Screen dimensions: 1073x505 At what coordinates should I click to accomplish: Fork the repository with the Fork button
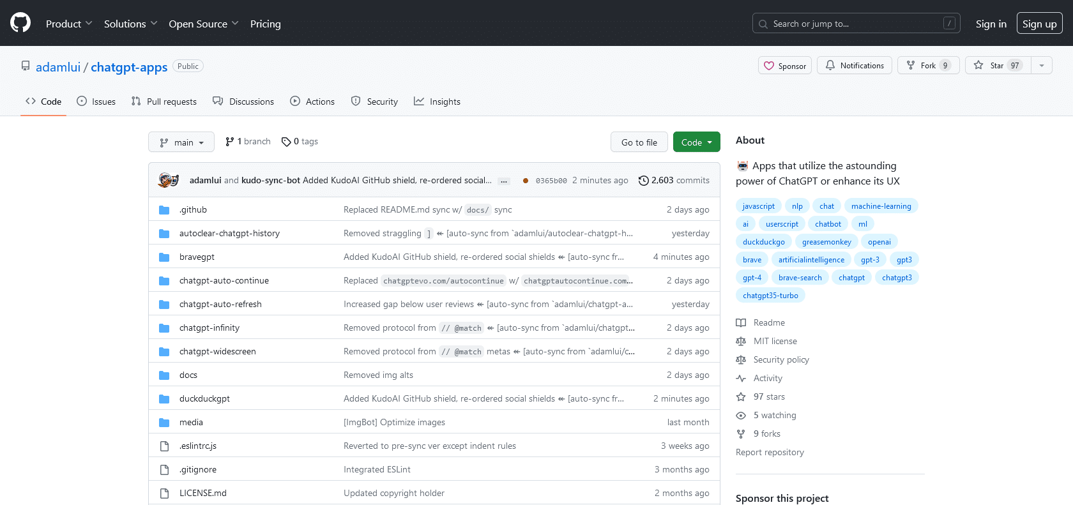click(928, 66)
